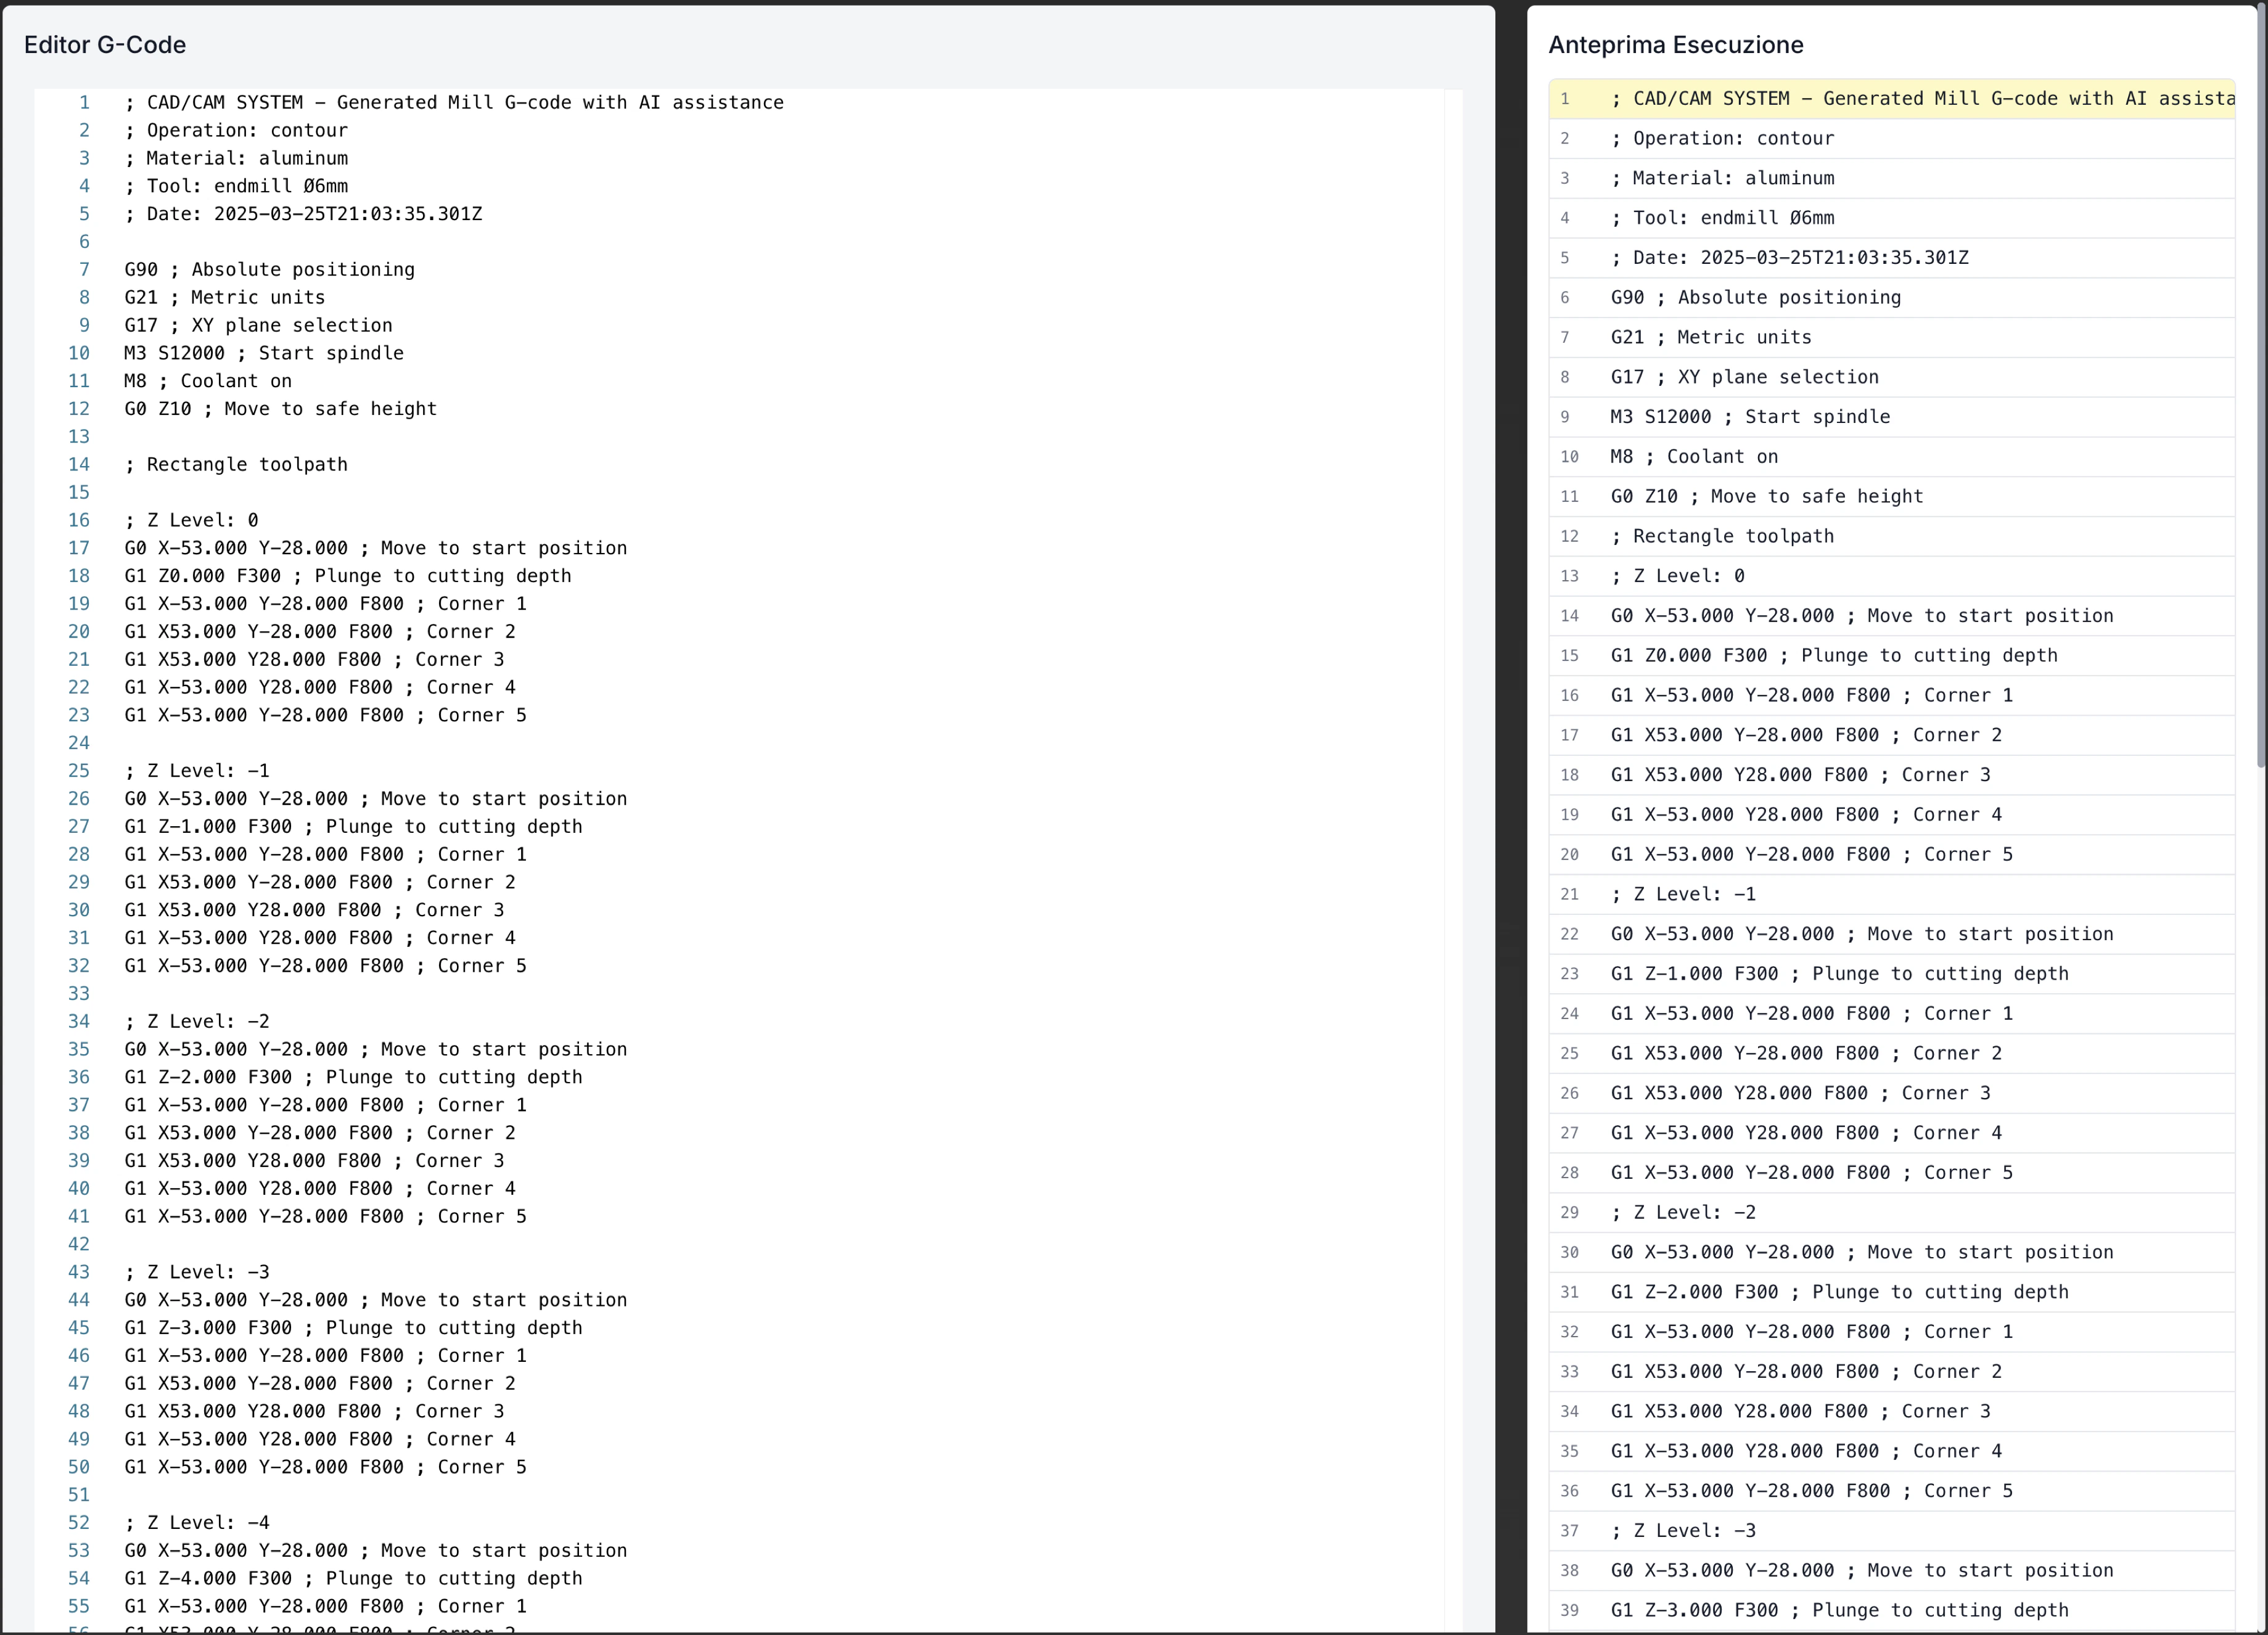
Task: Click editor gutter line number 6
Action: (x=84, y=242)
